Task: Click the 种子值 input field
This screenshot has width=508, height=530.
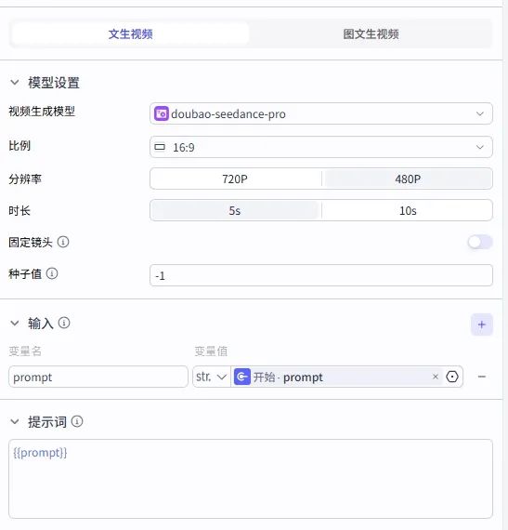Action: [x=321, y=275]
